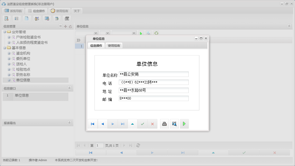Jump to first record with navigation icon
Image resolution: width=295 pixels, height=166 pixels.
(x=93, y=124)
